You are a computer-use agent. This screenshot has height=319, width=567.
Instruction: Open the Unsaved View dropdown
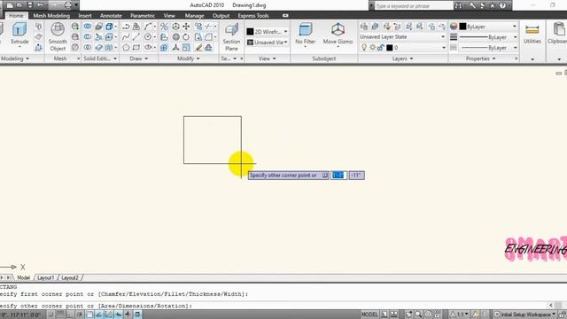click(x=268, y=43)
